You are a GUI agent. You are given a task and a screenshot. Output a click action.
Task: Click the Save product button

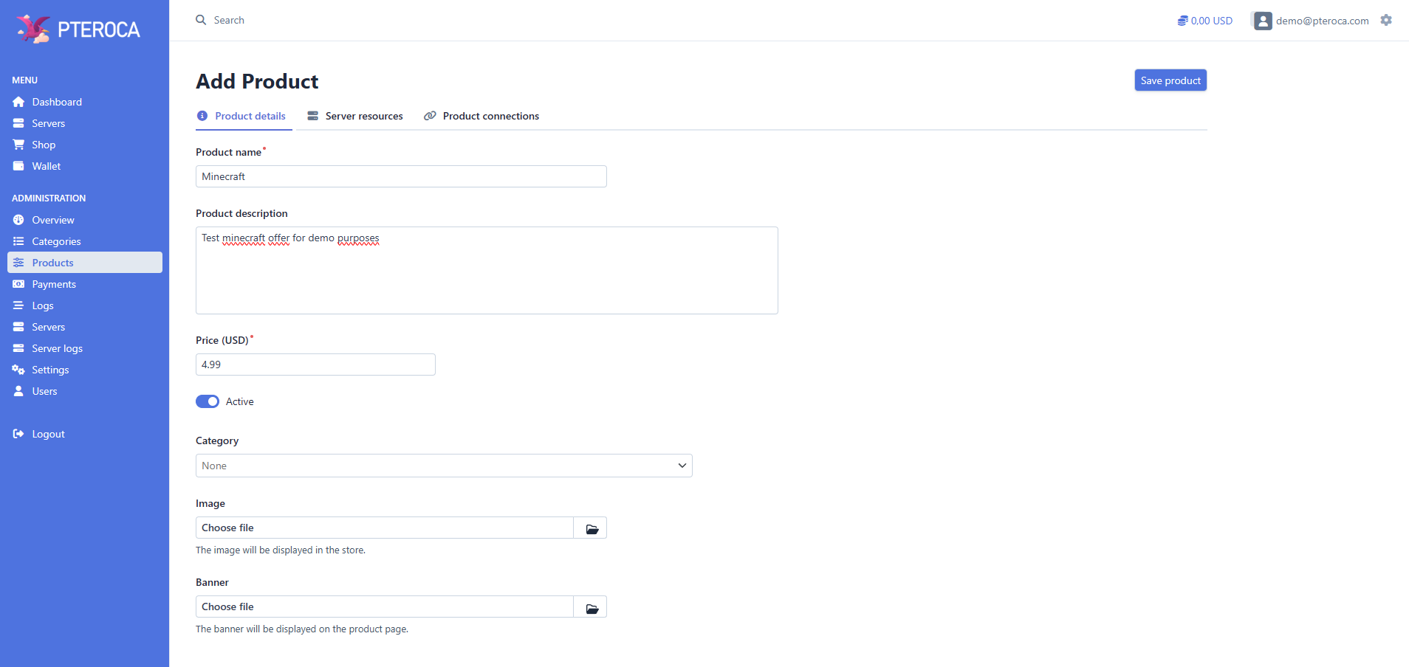[x=1170, y=80]
